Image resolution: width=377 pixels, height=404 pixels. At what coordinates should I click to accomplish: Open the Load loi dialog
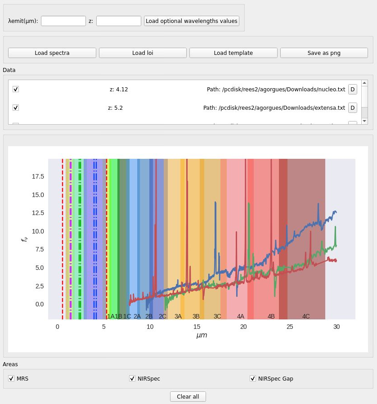pos(143,53)
